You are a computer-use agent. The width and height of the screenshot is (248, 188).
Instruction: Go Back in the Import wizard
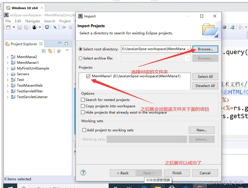(123, 173)
